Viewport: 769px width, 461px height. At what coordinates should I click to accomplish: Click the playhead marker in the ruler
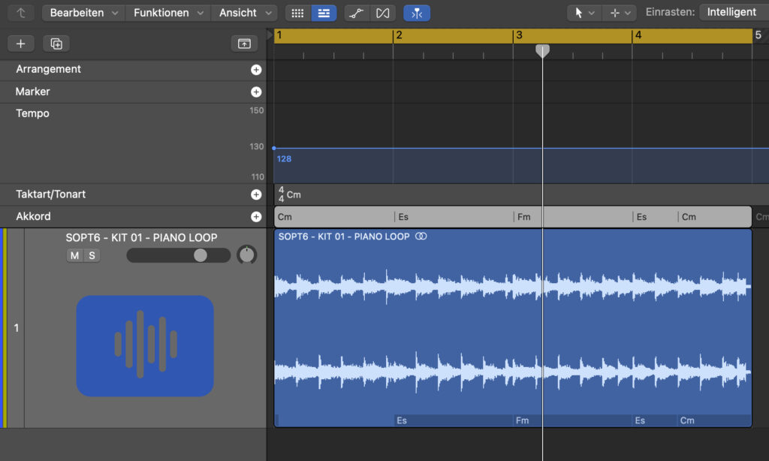click(542, 50)
